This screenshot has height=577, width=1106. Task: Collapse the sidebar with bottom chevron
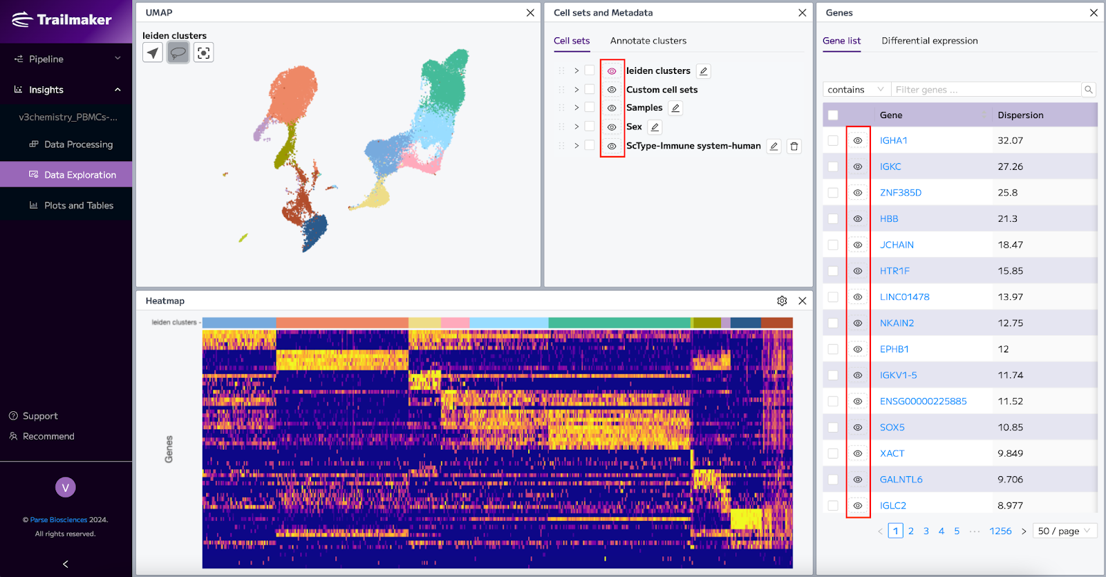tap(66, 564)
